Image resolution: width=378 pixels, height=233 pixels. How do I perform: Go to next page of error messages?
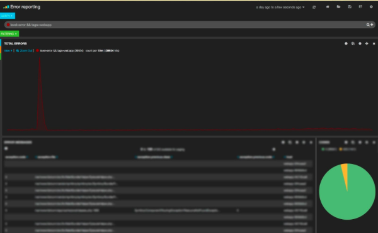pyautogui.click(x=274, y=149)
